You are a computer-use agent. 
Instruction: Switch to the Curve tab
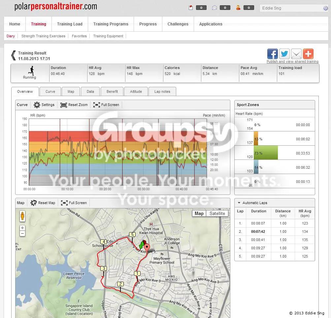50,91
